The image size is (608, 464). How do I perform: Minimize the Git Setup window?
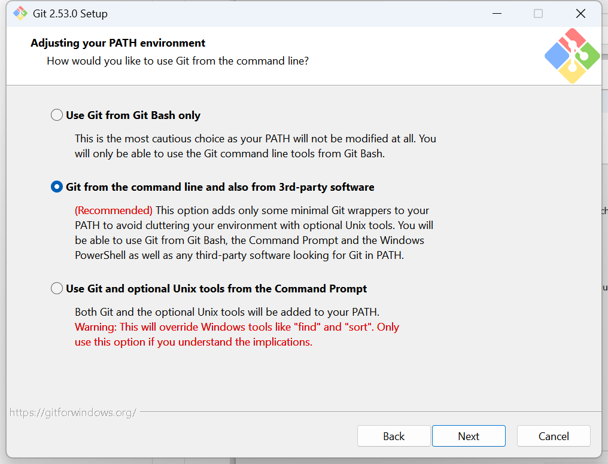(x=497, y=14)
